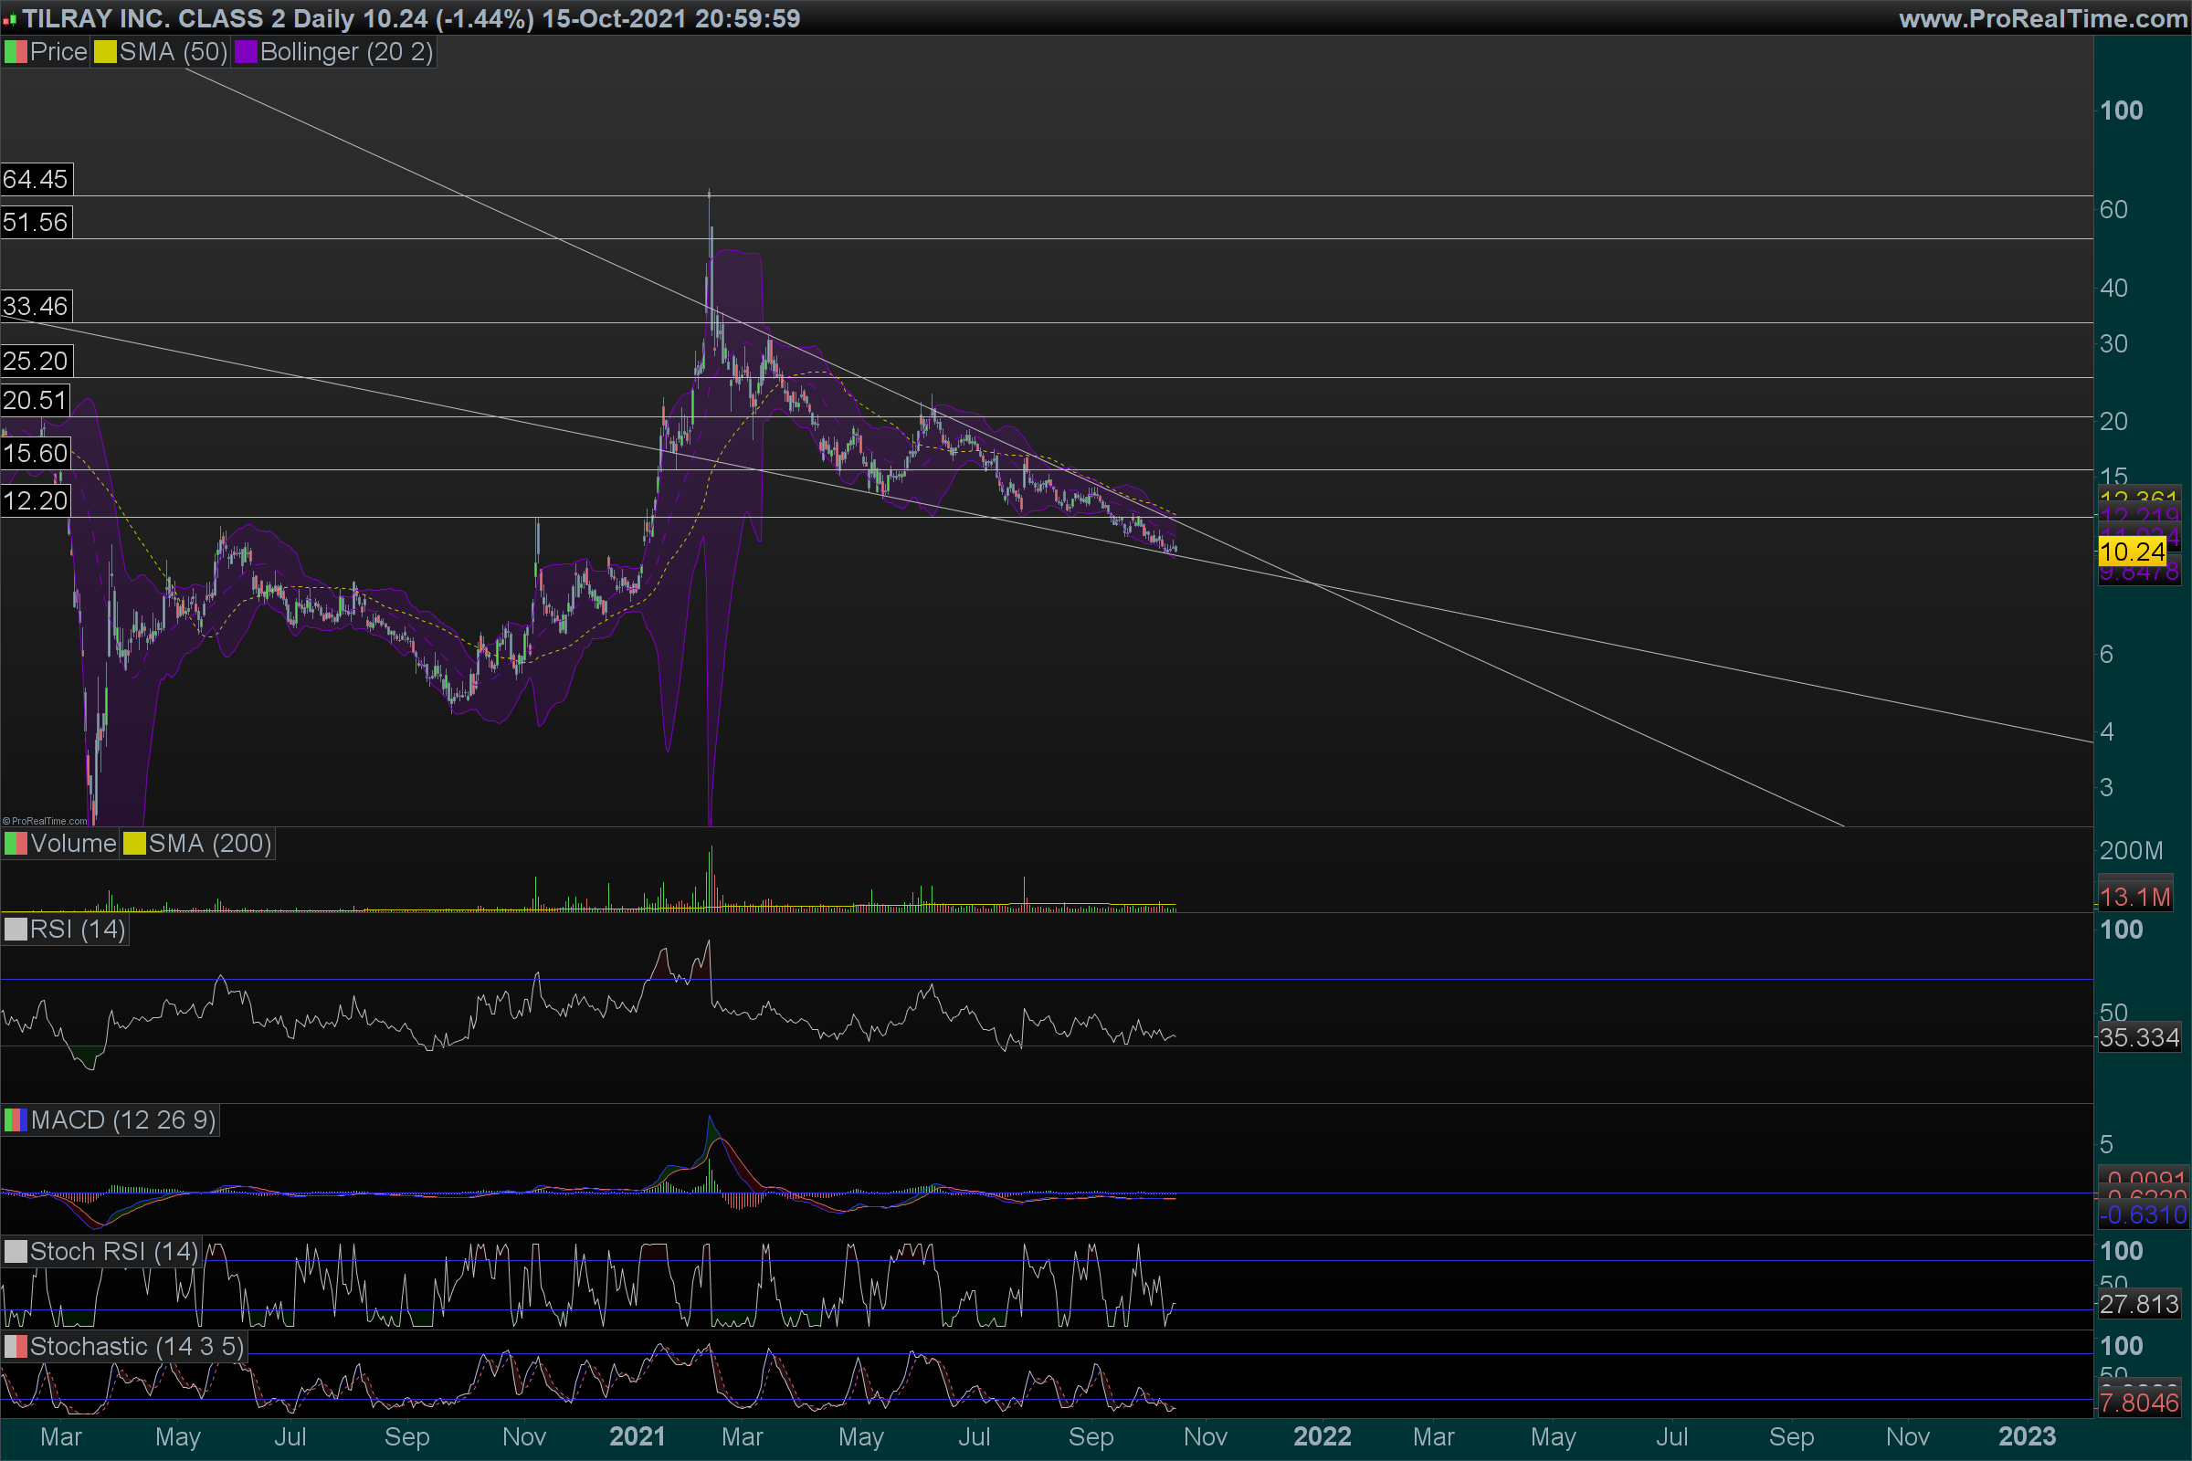This screenshot has width=2192, height=1461.
Task: Click the 2021 year marker on time axis
Action: [x=637, y=1436]
